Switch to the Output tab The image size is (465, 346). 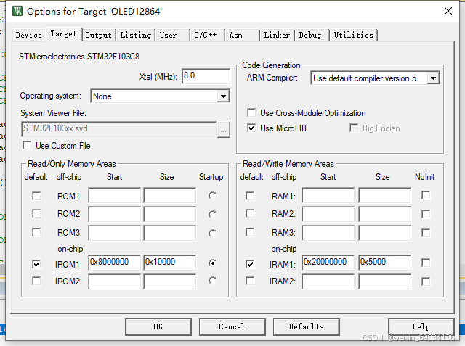tap(99, 35)
